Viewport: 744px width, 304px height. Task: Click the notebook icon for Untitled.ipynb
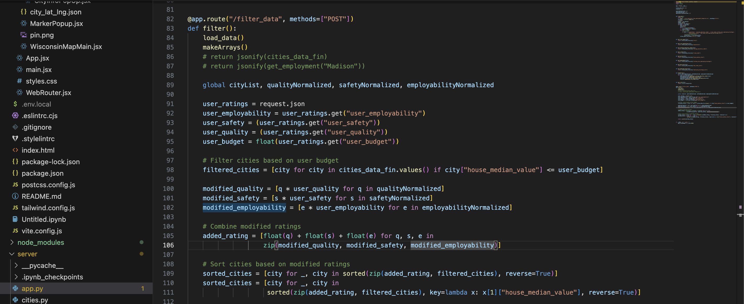coord(15,219)
